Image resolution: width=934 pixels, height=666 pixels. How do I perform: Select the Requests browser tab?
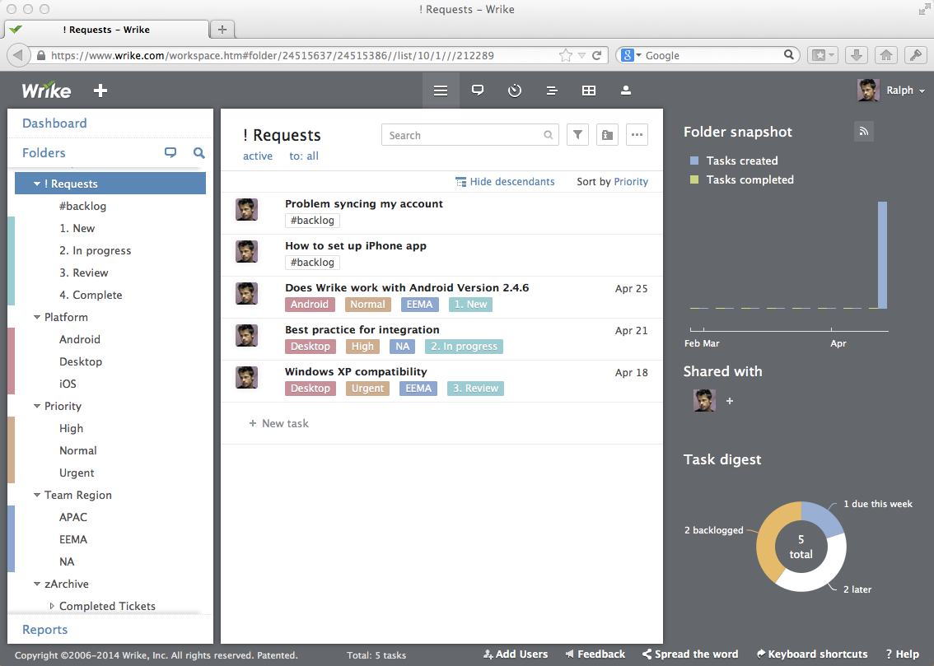[107, 30]
